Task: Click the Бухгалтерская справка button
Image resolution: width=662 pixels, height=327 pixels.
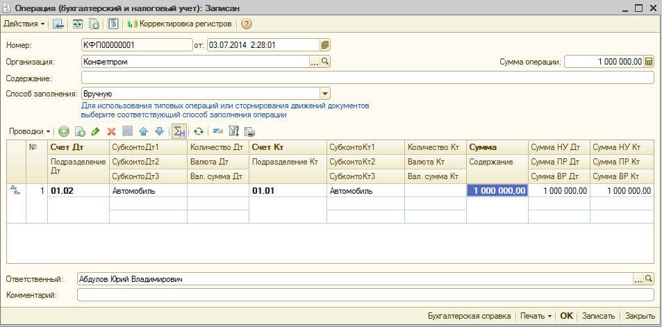Action: (x=469, y=316)
